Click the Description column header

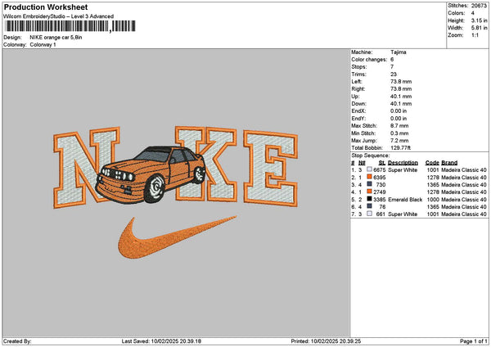(x=404, y=162)
